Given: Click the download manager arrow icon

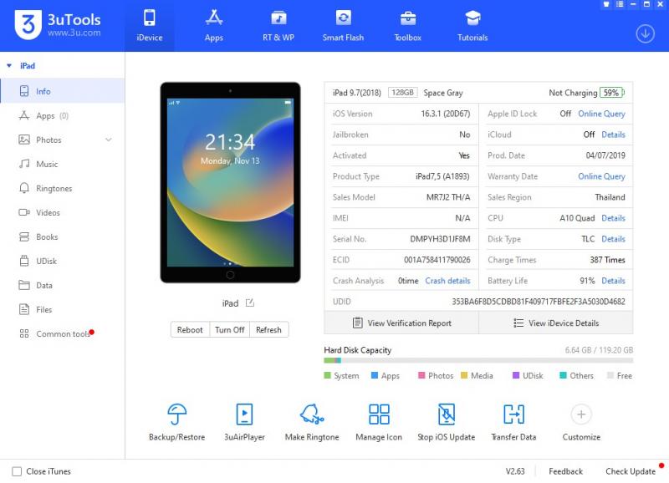Looking at the screenshot, I should pos(645,33).
